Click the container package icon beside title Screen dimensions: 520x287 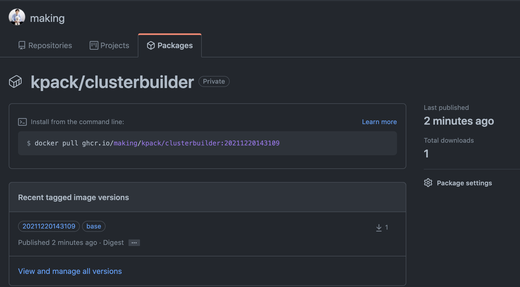[15, 82]
